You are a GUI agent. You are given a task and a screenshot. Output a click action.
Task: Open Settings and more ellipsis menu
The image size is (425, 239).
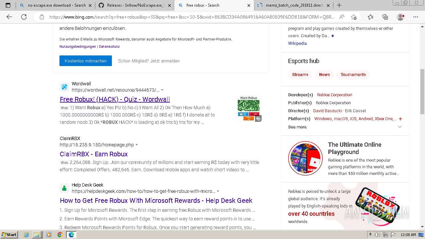click(x=415, y=17)
